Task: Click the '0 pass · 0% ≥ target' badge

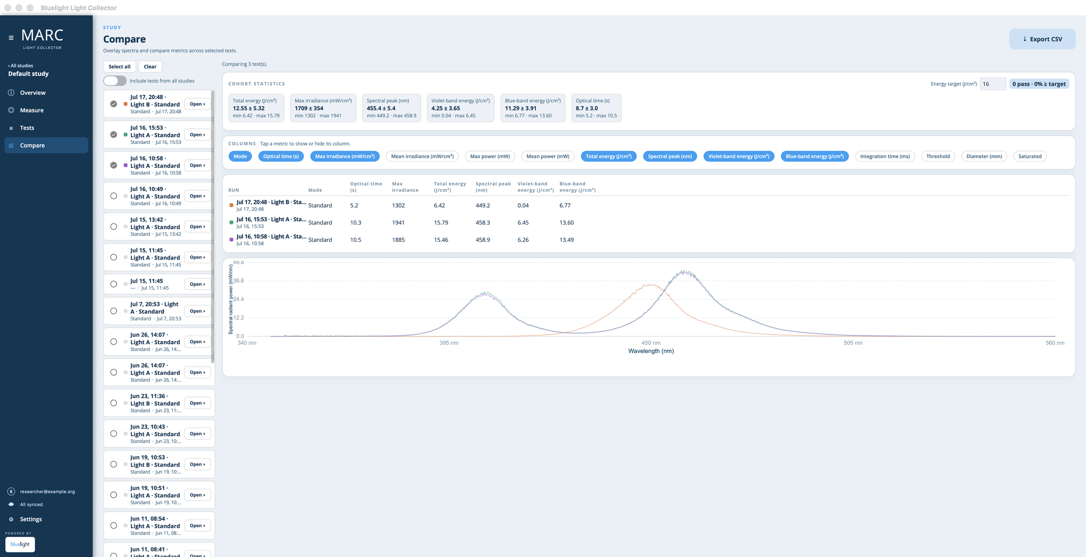Action: click(1039, 84)
